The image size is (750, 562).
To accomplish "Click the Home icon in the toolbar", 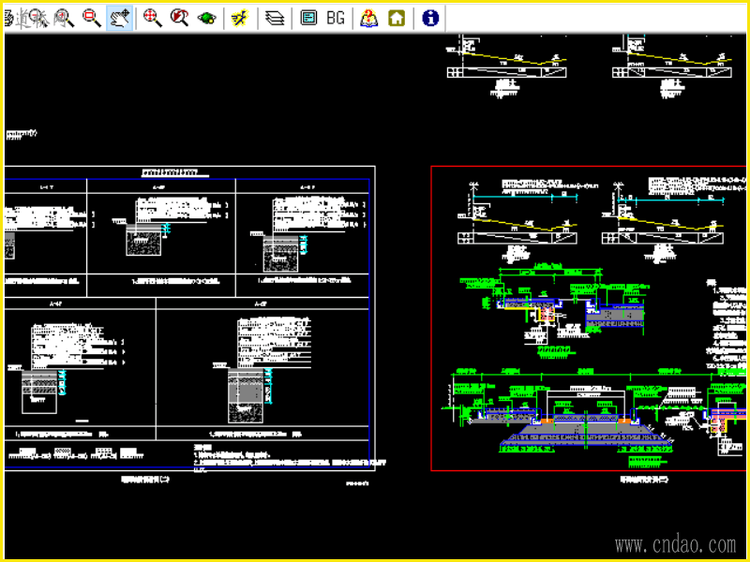I will (x=397, y=18).
